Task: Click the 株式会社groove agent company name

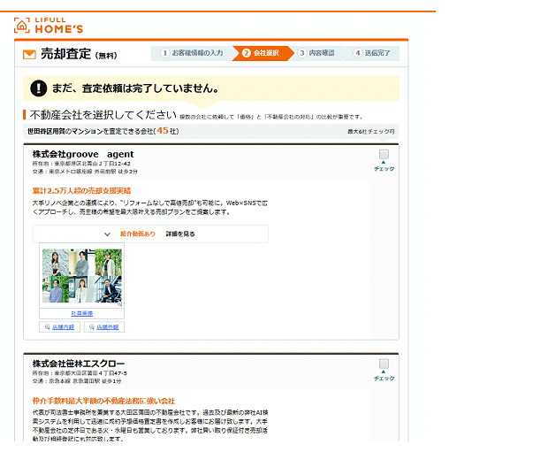Action: (83, 154)
